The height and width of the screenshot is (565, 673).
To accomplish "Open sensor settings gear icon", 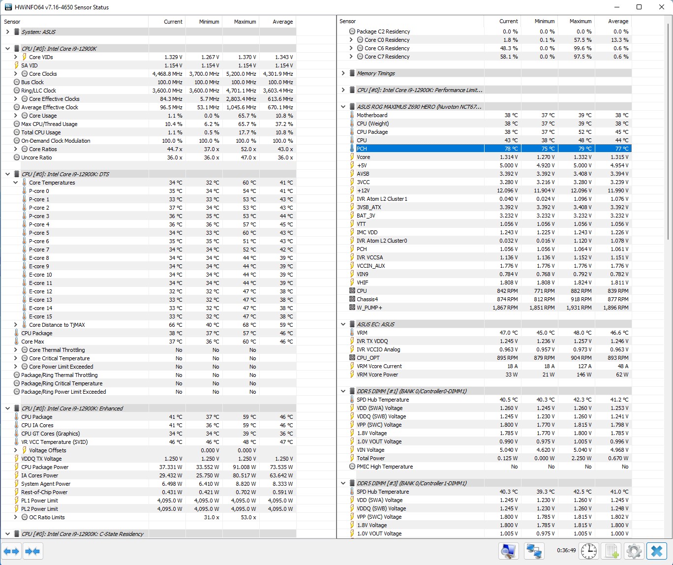I will tap(634, 551).
